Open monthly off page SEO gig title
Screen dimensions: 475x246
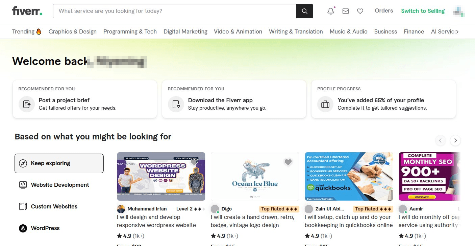[x=429, y=221]
